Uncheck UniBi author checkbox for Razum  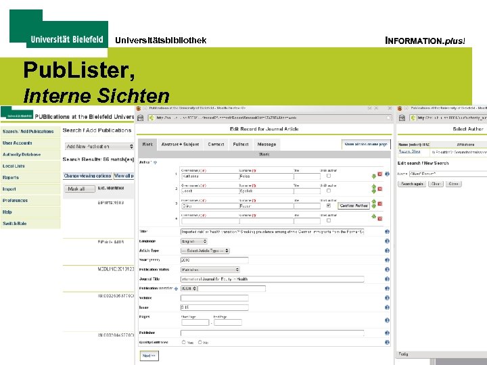329,205
